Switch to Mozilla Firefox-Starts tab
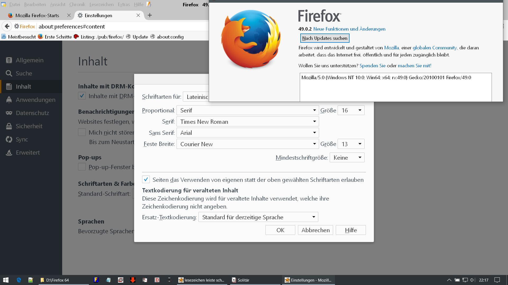Screen dimensions: 508x285 pos(37,15)
